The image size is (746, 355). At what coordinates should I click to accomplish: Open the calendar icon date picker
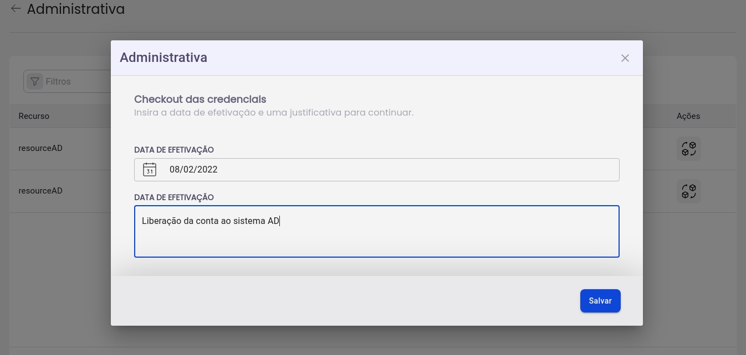click(x=150, y=170)
